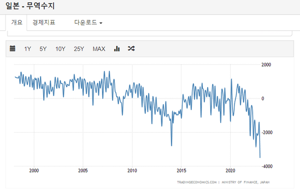The height and width of the screenshot is (195, 300).
Task: Click the Ministry of Finance, Japan source
Action: tap(246, 182)
